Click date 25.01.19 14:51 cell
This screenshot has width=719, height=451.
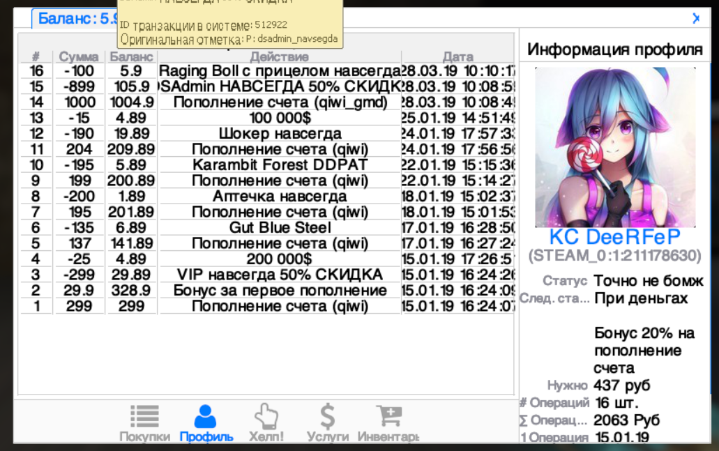pyautogui.click(x=458, y=118)
